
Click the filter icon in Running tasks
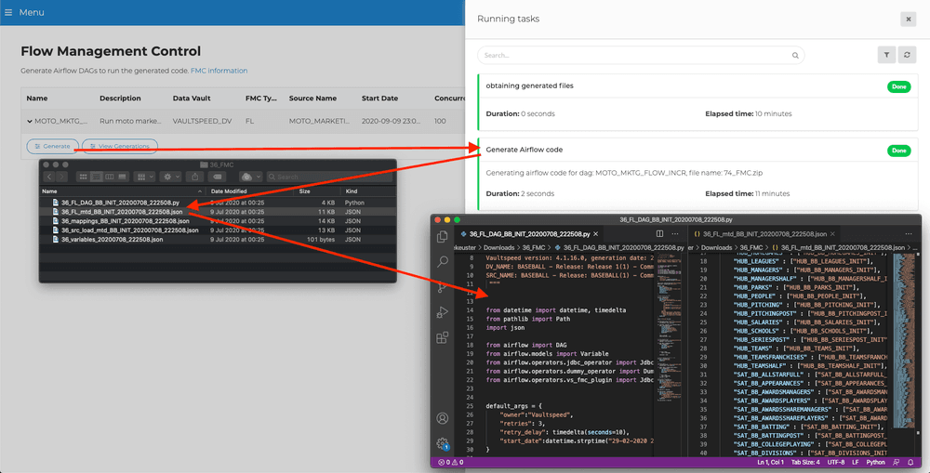tap(886, 55)
